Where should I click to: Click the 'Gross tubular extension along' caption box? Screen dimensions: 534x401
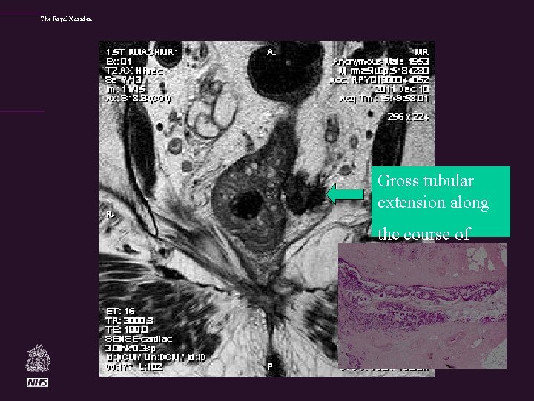(x=441, y=201)
